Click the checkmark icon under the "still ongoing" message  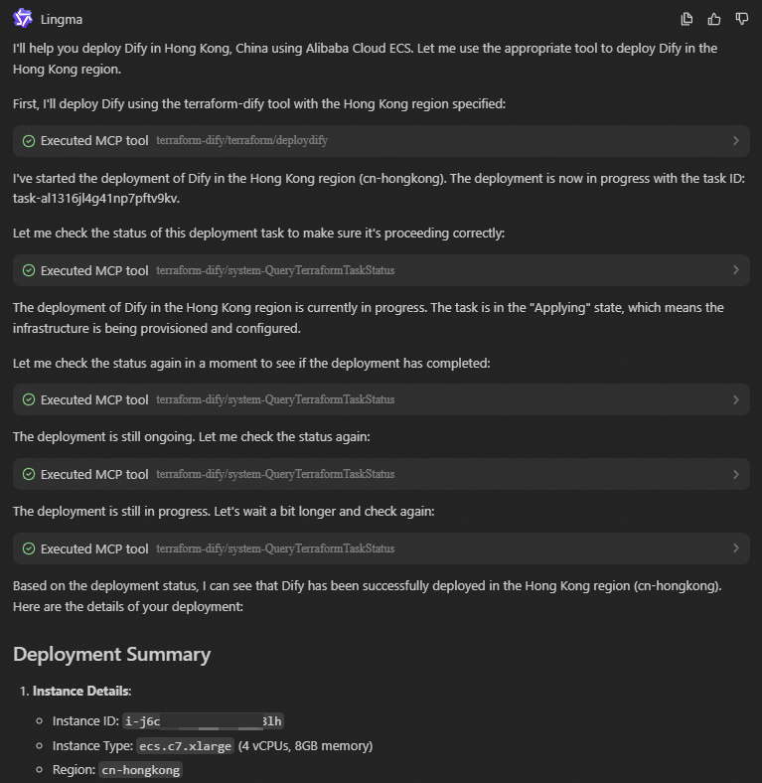tap(29, 474)
